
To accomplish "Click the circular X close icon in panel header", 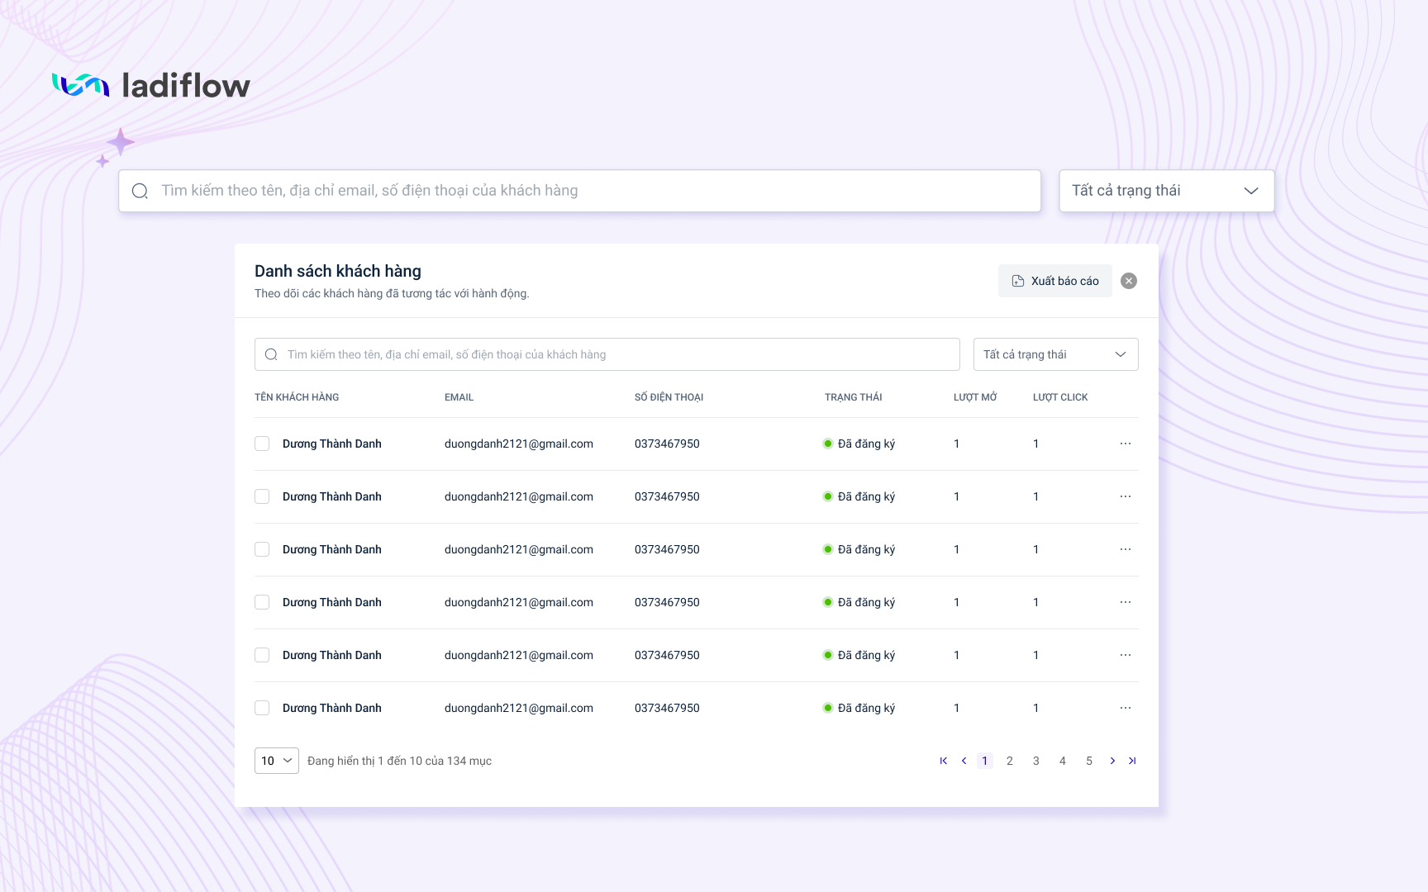I will coord(1128,281).
